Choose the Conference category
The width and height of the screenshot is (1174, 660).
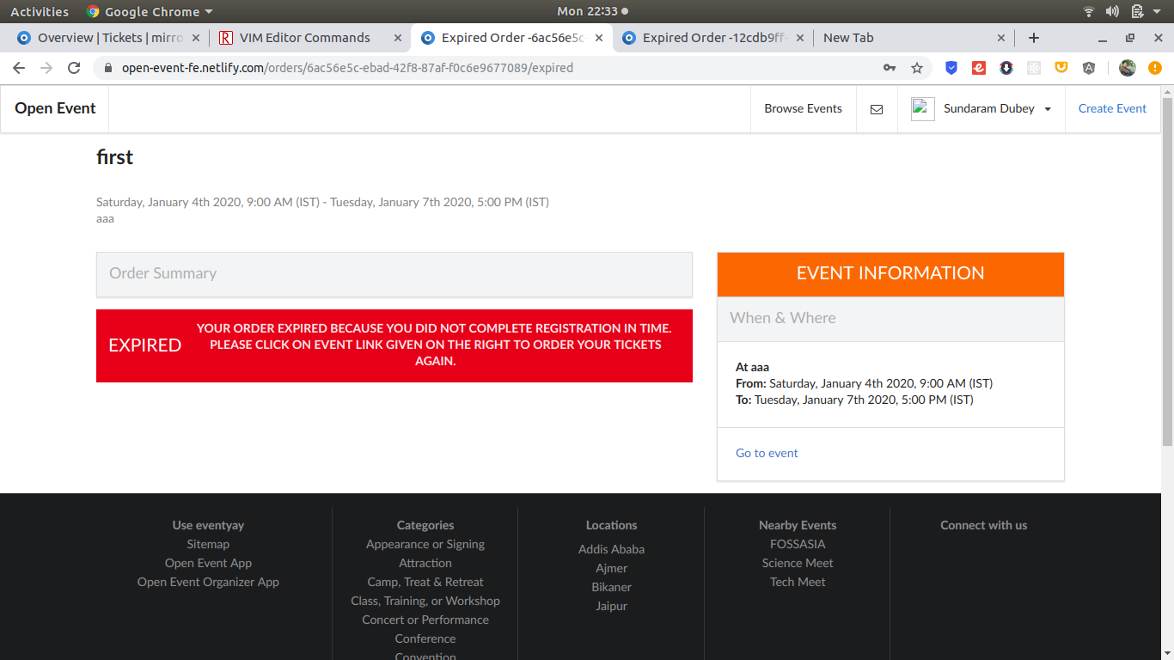tap(425, 639)
